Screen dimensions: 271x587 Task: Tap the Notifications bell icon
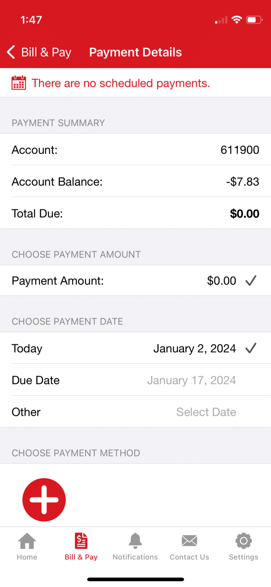click(135, 540)
